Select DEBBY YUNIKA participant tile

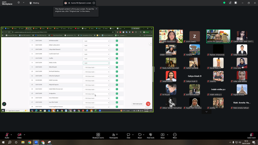click(x=171, y=50)
